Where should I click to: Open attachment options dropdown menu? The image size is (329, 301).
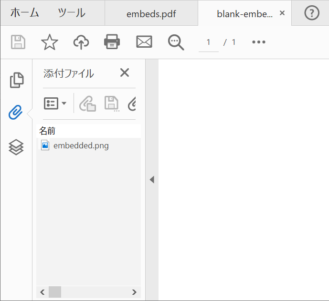coord(55,104)
